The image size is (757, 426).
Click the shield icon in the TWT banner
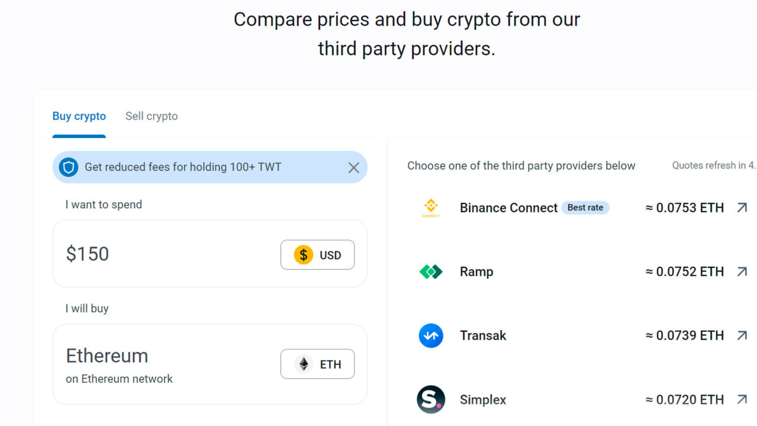point(68,167)
